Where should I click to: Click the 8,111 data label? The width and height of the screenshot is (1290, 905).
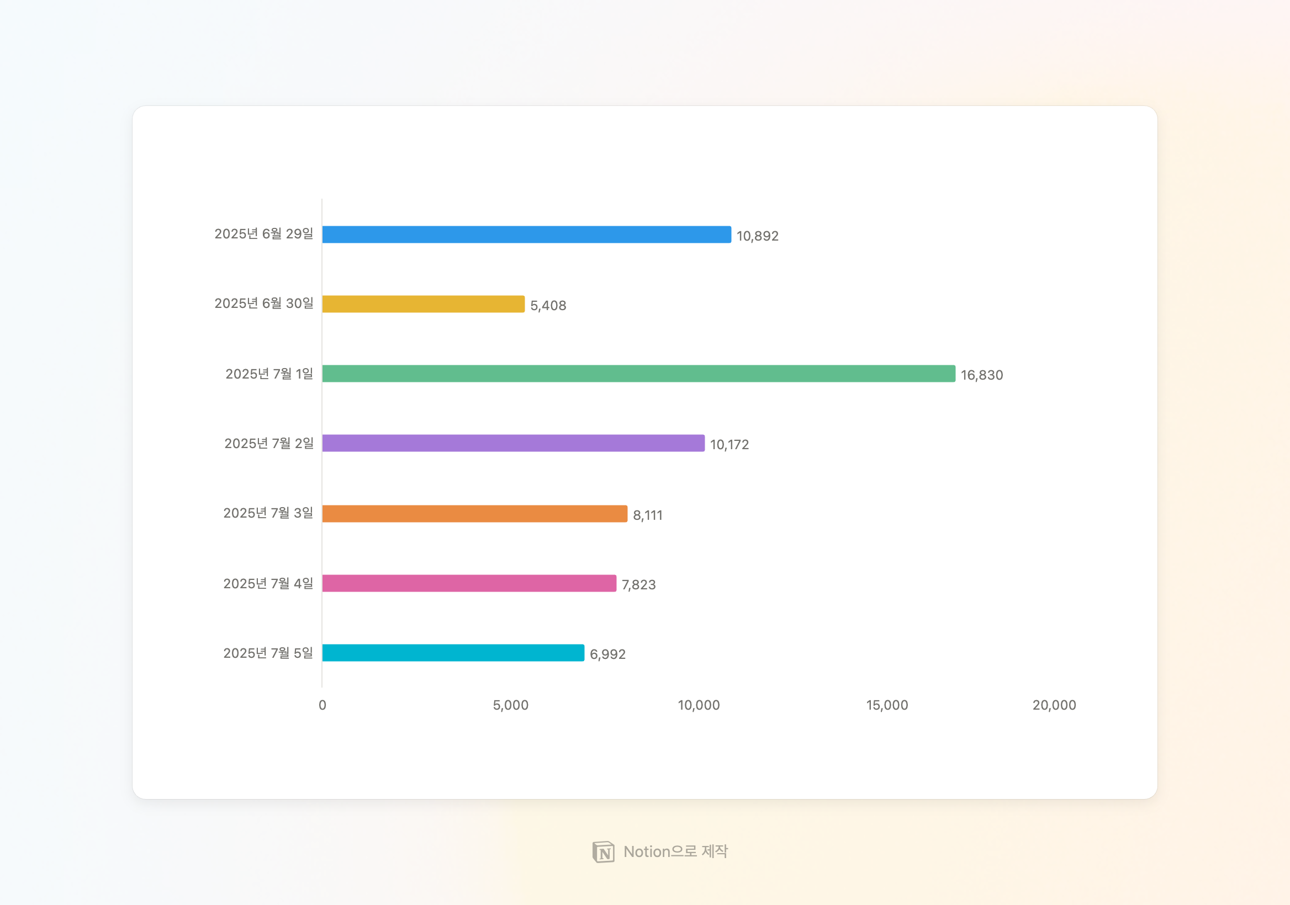point(647,515)
